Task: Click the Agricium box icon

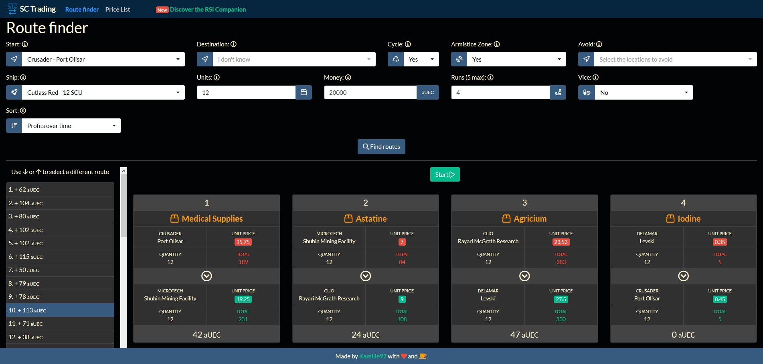Action: click(x=506, y=219)
